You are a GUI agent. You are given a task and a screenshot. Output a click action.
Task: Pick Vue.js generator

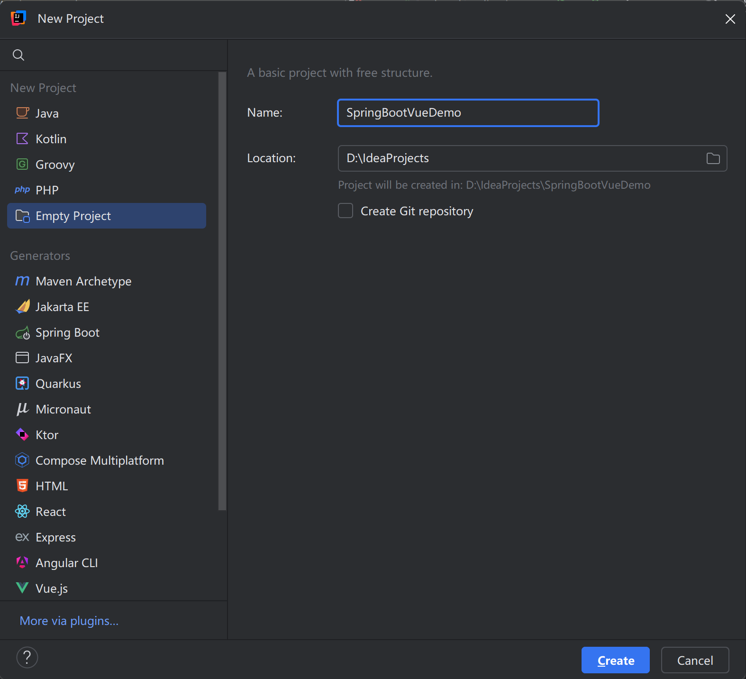(107, 588)
